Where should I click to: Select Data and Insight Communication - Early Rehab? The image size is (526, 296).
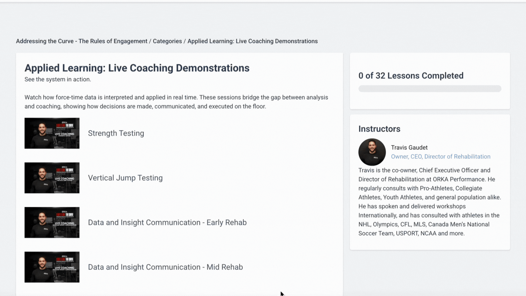click(x=167, y=222)
